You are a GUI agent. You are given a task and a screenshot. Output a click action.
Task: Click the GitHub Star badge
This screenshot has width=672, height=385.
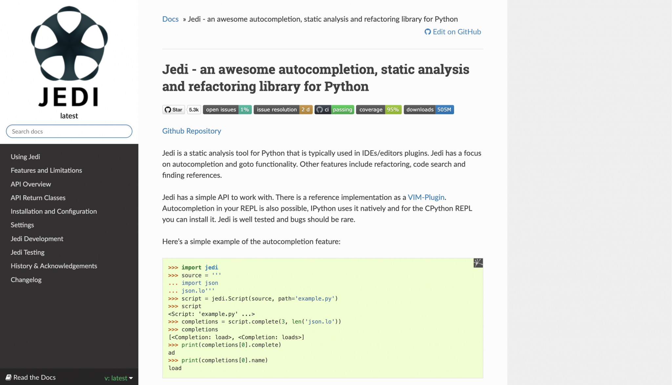(174, 110)
